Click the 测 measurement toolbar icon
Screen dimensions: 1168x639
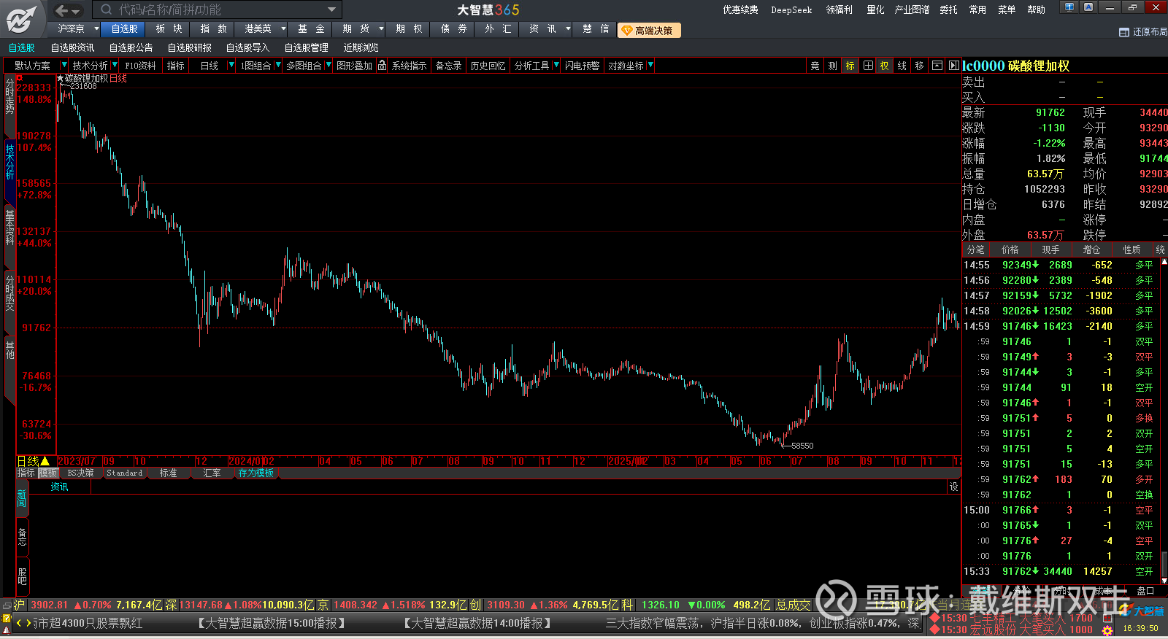pyautogui.click(x=832, y=66)
